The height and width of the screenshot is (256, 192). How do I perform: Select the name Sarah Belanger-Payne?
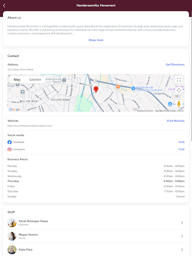[x=33, y=221]
